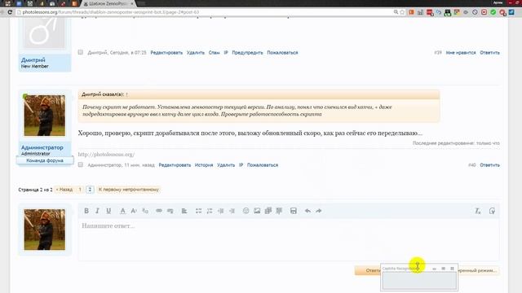Insert a link via editor toolbar
522x293 pixels.
159,211
